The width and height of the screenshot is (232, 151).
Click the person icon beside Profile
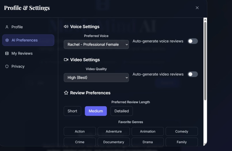click(x=7, y=27)
